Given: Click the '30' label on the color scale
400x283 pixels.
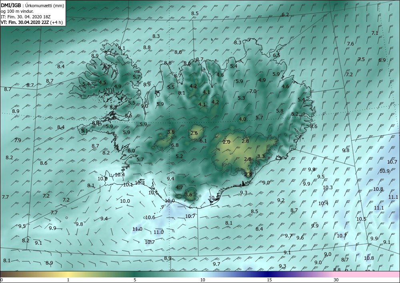Looking at the screenshot, I should point(336,280).
